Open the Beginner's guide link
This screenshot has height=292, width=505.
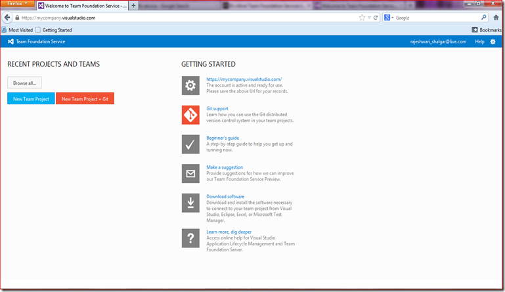[x=223, y=138]
